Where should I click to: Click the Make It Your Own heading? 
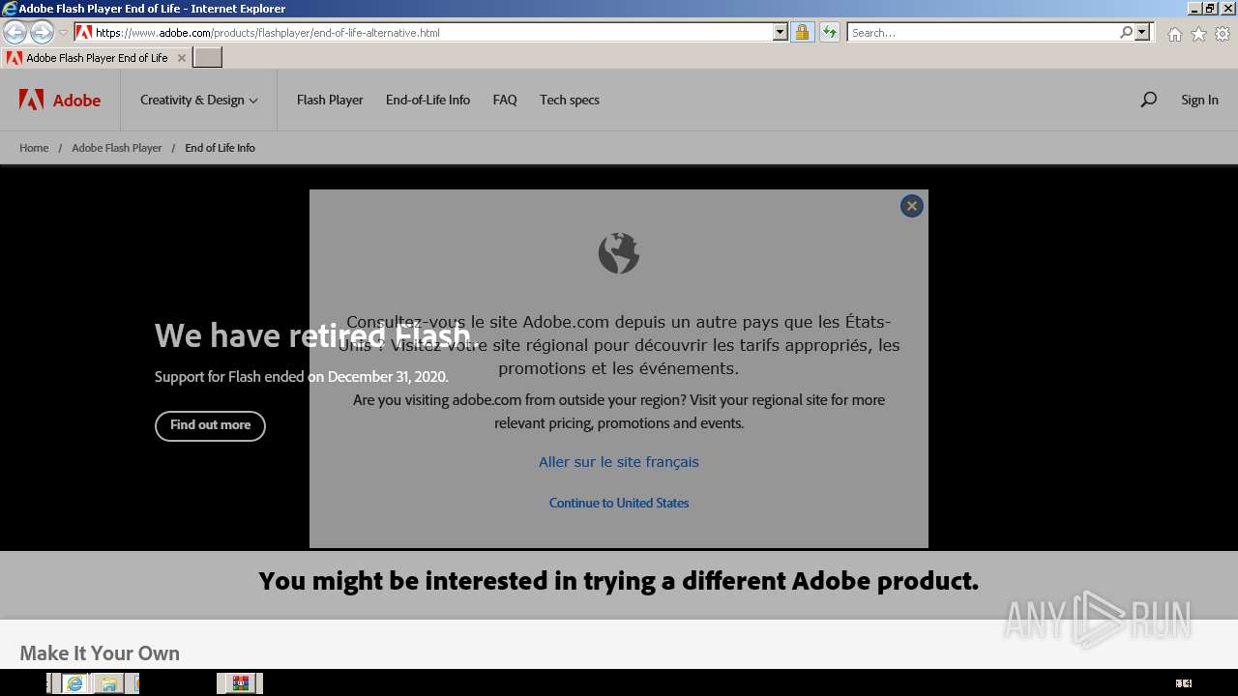click(x=100, y=653)
